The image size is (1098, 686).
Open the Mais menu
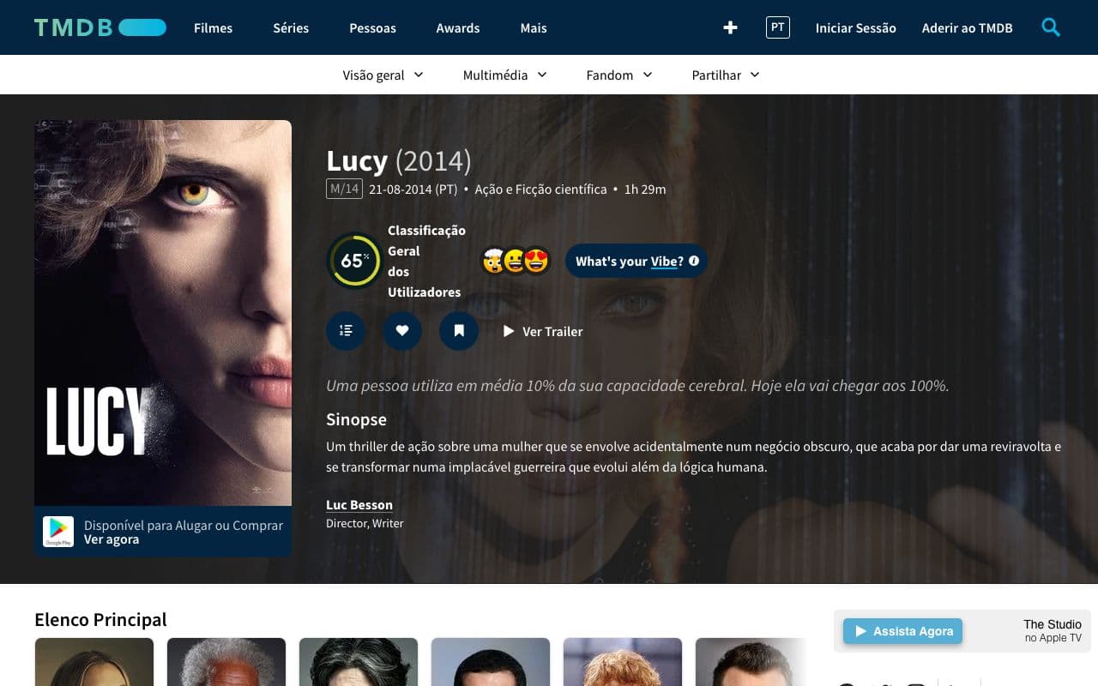534,28
